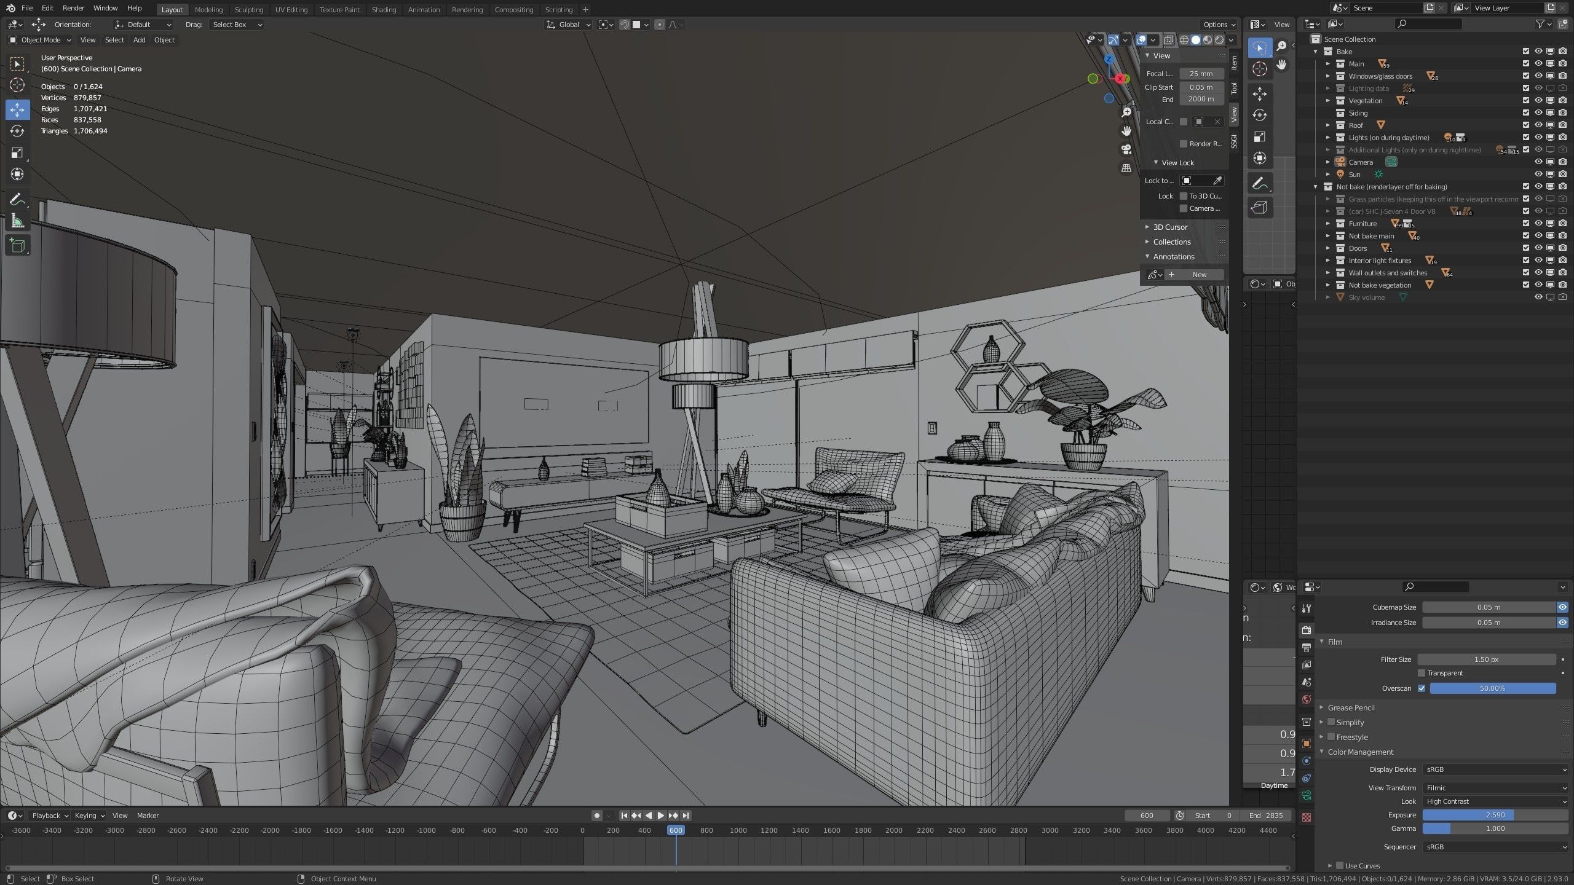Screen dimensions: 1574x885
Task: Open the Render properties tab icon
Action: [x=1307, y=630]
